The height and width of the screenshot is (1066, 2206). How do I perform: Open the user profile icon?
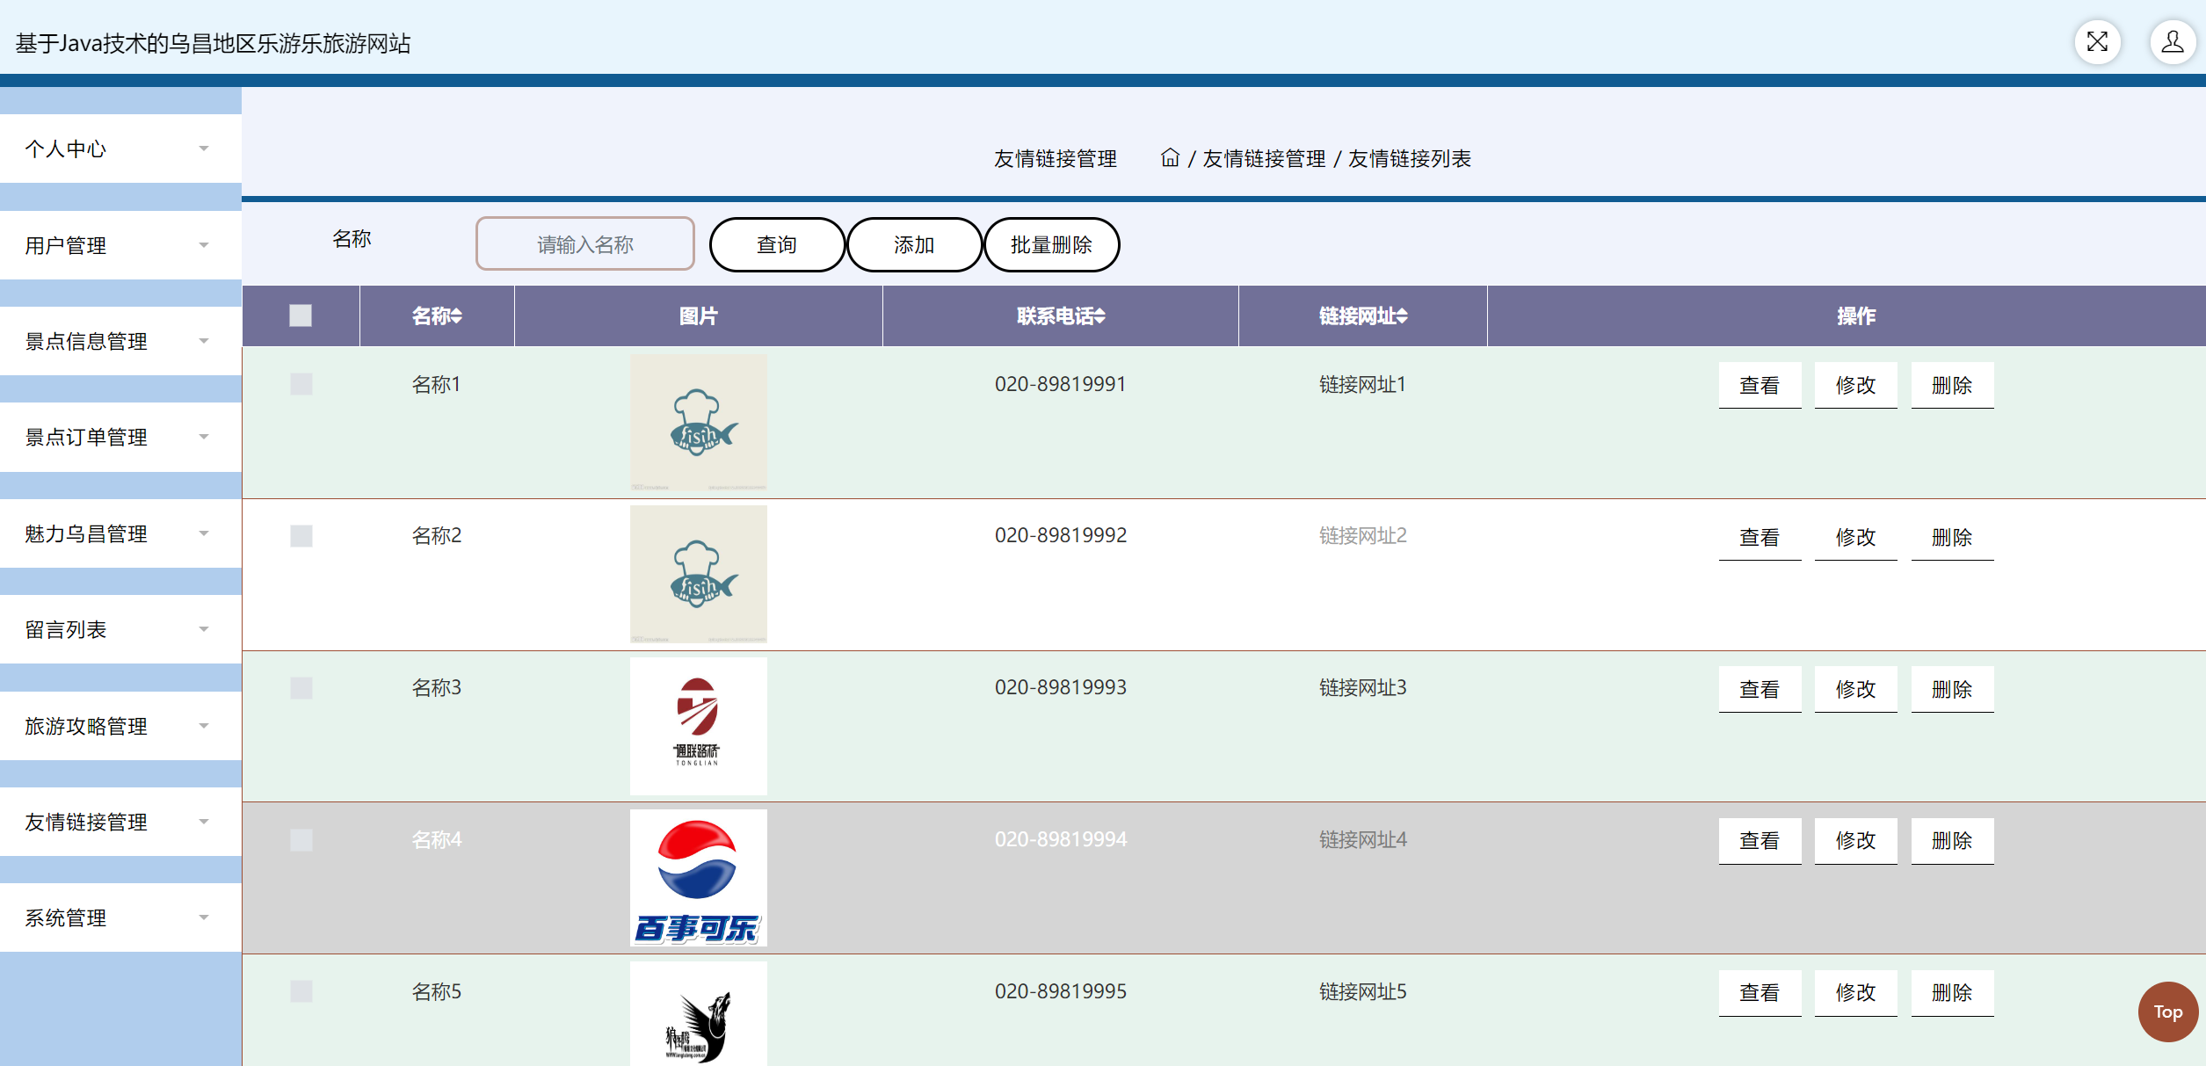[x=2172, y=41]
